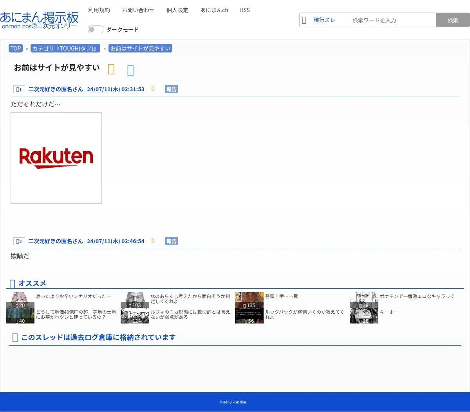Click thumbnail with 56 comment count

click(249, 316)
